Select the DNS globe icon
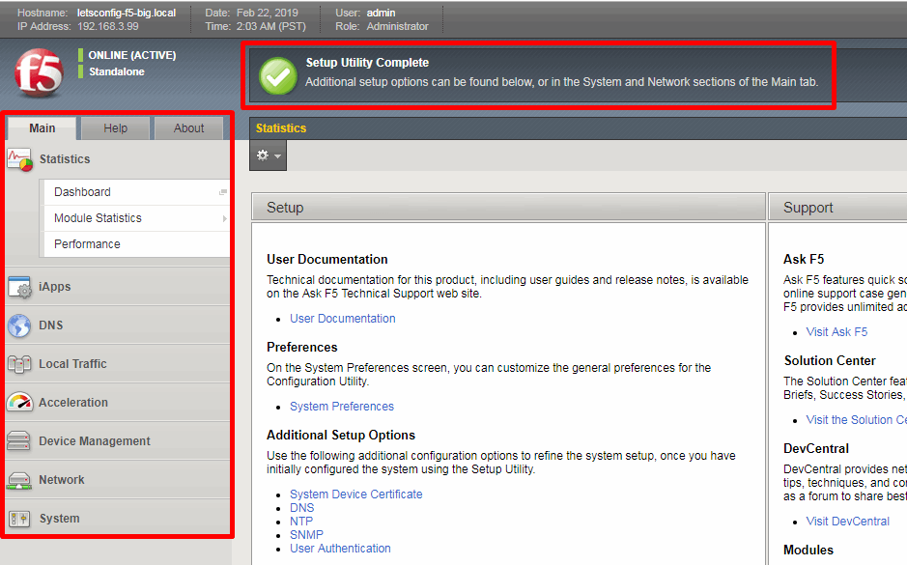The height and width of the screenshot is (565, 907). (x=19, y=325)
